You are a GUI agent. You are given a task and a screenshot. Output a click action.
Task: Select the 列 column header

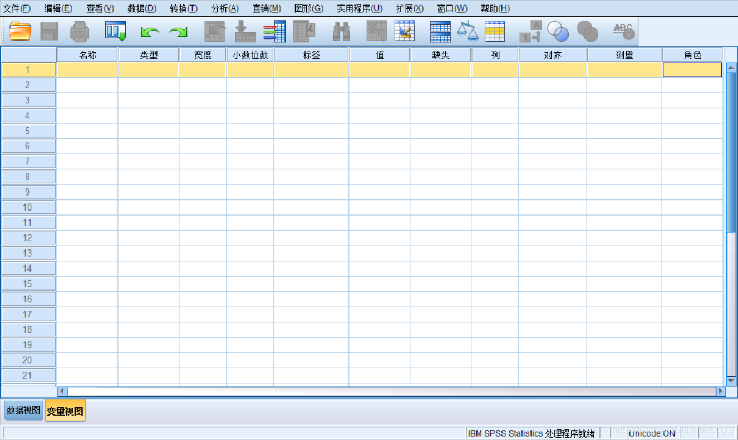pyautogui.click(x=495, y=55)
